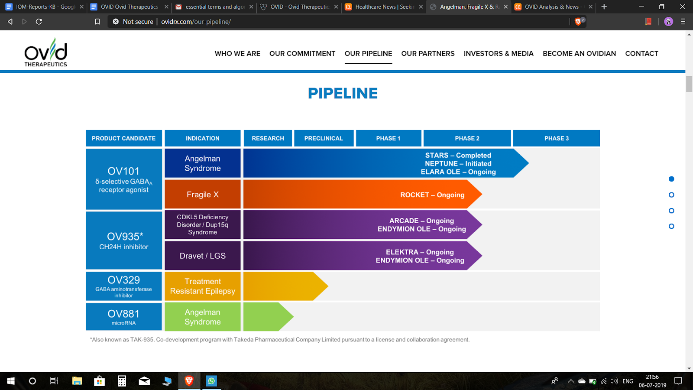Open the WHO WE ARE menu
Screen dimensions: 693x390
click(237, 54)
